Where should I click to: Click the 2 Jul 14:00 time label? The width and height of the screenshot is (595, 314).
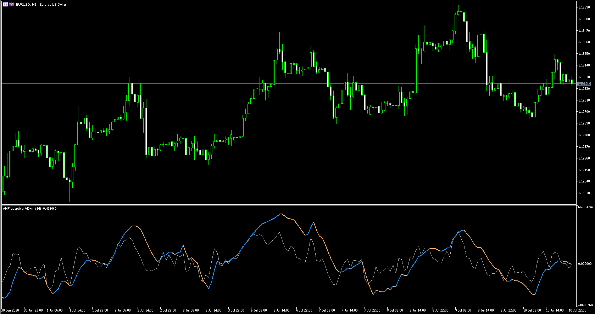pyautogui.click(x=145, y=310)
